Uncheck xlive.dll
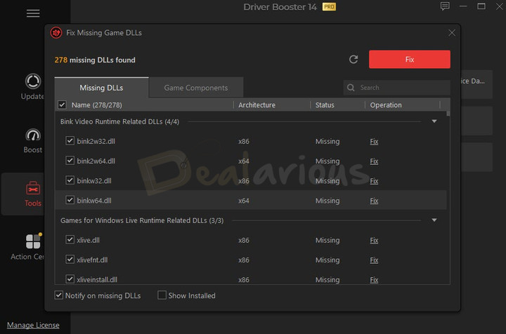Screen dimensions: 506x334 pyautogui.click(x=70, y=240)
